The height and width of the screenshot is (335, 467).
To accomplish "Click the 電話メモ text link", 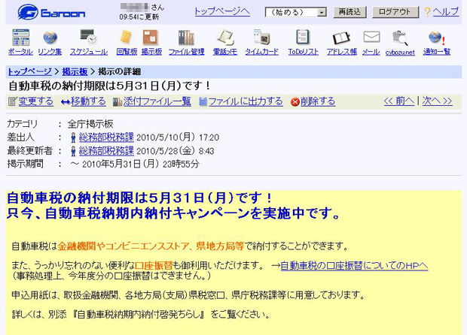I will pyautogui.click(x=225, y=52).
